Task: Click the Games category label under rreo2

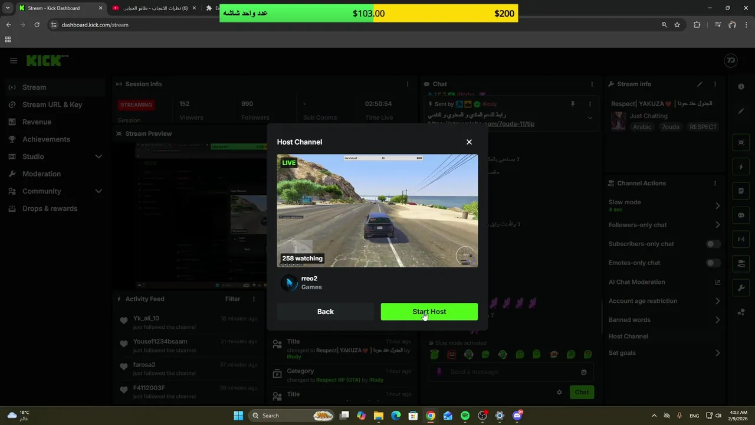Action: (x=311, y=287)
